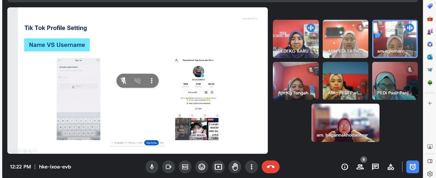Select the am sgleman participant tile

(395, 39)
